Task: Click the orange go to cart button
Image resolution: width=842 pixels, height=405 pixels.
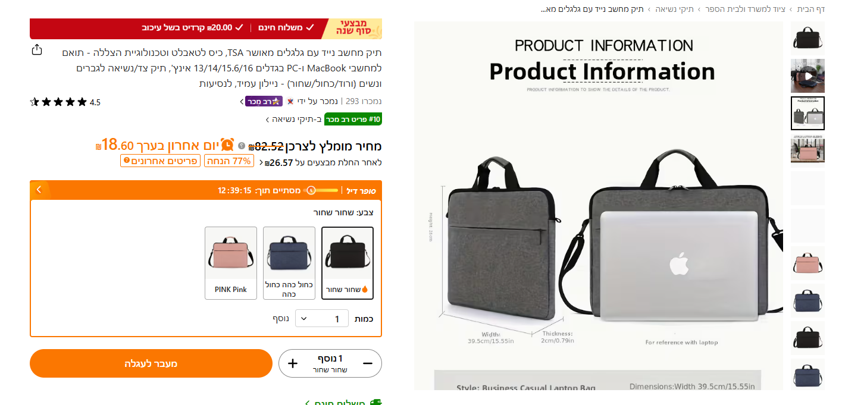Action: point(151,363)
